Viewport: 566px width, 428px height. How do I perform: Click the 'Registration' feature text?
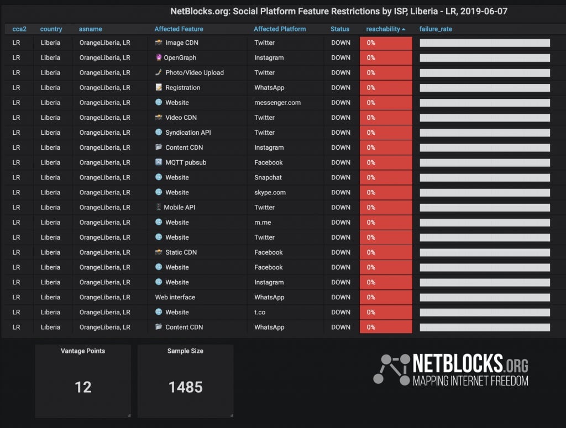point(182,88)
